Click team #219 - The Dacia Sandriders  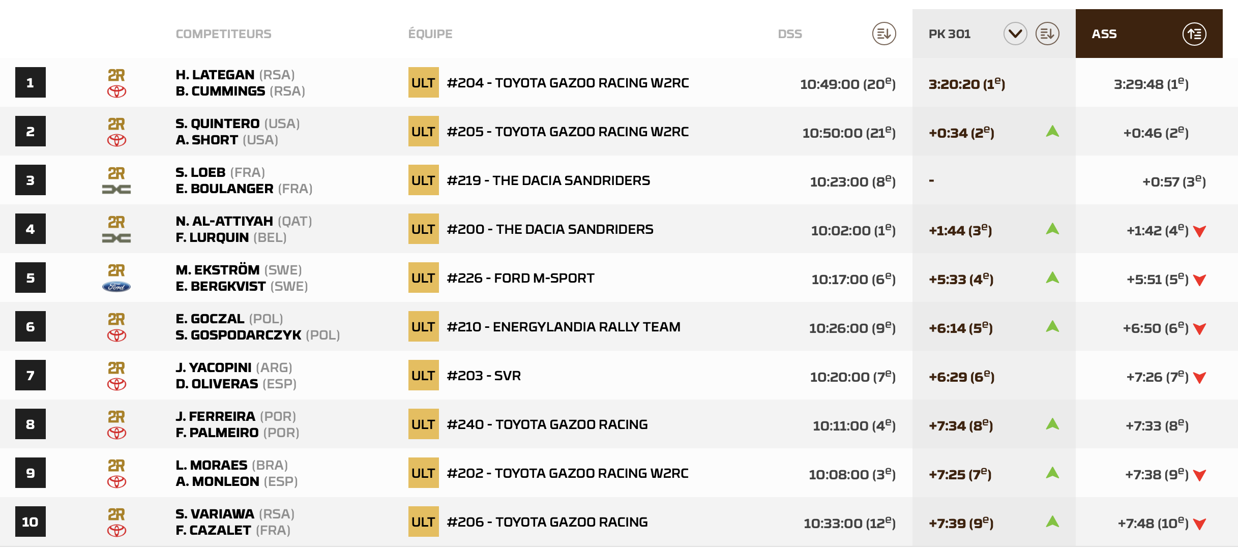548,180
